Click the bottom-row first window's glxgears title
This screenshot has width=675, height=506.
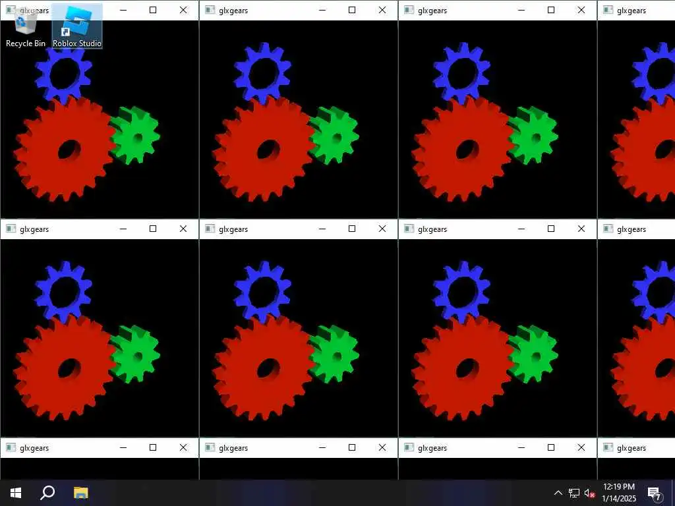[x=34, y=448]
